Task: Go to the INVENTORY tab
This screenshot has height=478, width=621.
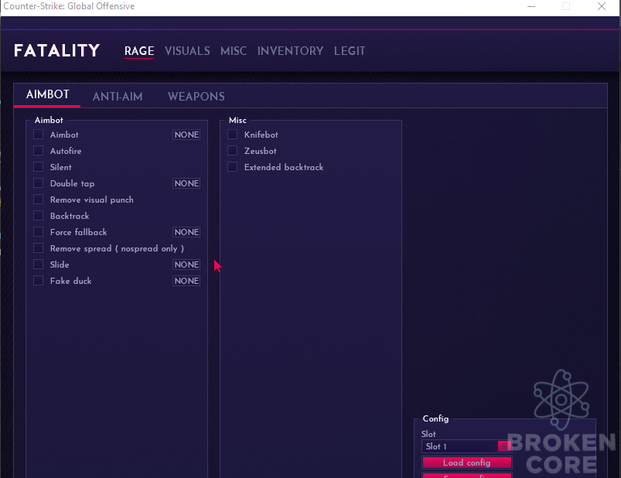Action: coord(290,51)
